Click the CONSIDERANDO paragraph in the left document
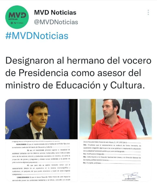 pos(42,178)
